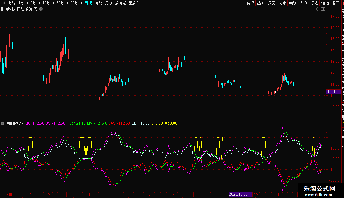Click the 股朋指标网 indicator name
This screenshot has height=198, width=344.
coord(15,123)
